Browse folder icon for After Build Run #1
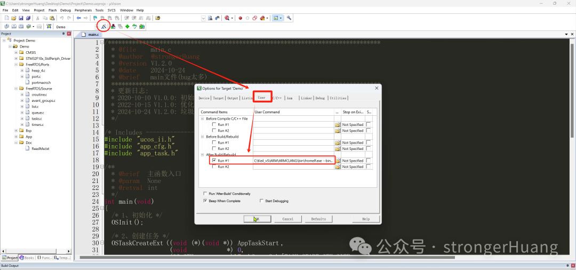The height and width of the screenshot is (270, 576). pos(338,161)
